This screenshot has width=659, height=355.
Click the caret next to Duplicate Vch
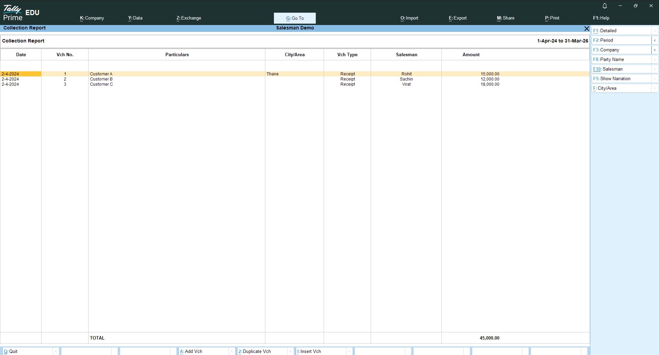tap(290, 351)
